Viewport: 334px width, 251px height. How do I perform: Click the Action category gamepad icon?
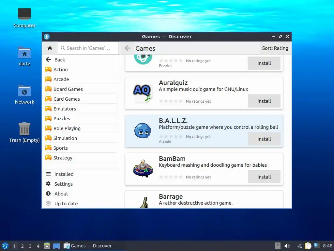48,69
